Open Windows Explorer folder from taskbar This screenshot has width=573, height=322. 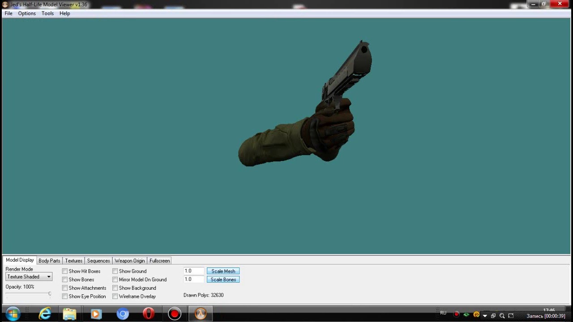click(70, 314)
